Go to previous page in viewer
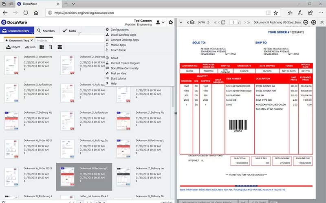 pos(219,22)
